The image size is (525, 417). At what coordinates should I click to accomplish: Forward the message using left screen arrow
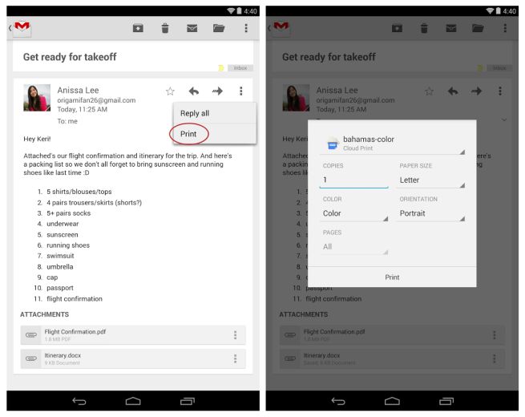tap(217, 91)
